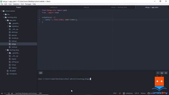This screenshot has height=95, width=169.
Task: Expand __pycache__ under inner teaching_blog
Action: [8, 53]
